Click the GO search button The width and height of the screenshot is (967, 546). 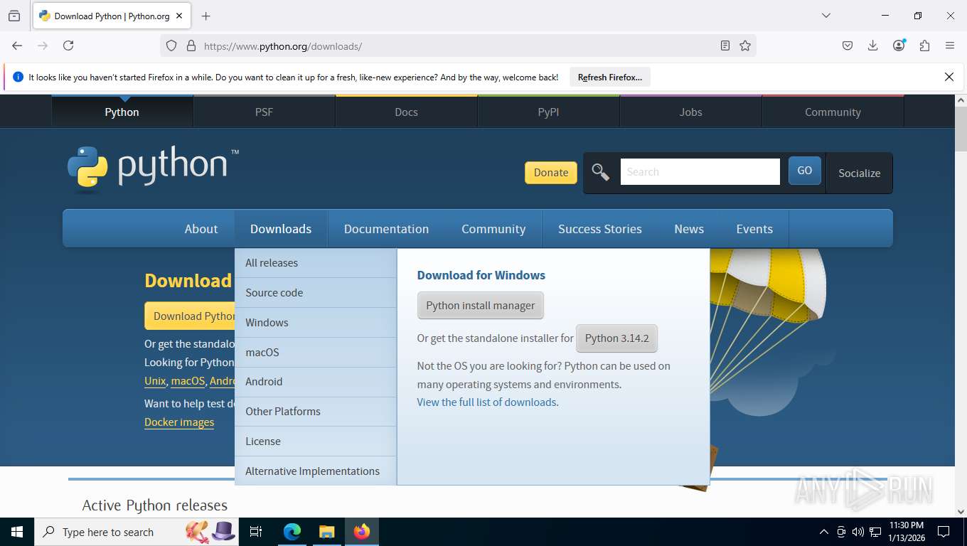click(x=805, y=171)
